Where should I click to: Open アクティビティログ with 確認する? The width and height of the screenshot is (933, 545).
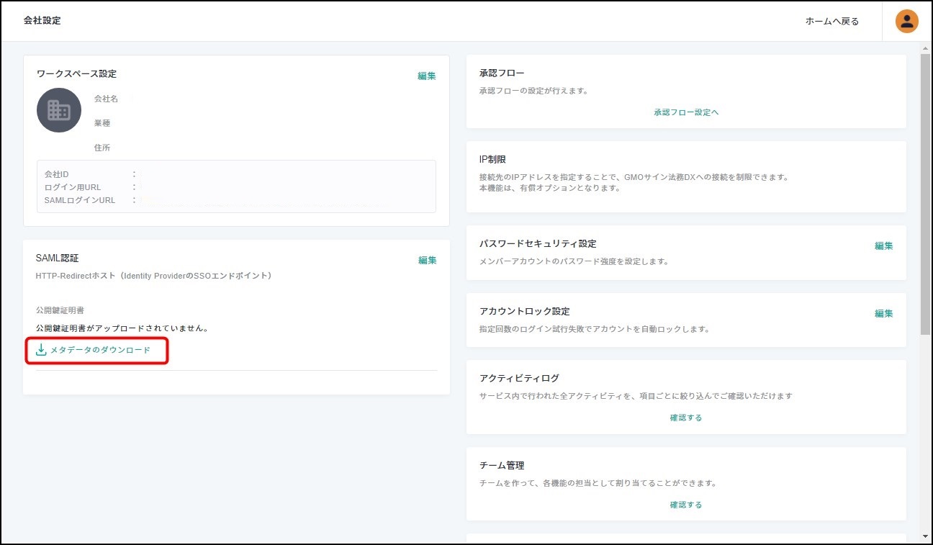tap(686, 418)
